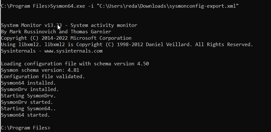Click the Sysmon schema version: 4.81 line
271x132 pixels.
(x=40, y=70)
